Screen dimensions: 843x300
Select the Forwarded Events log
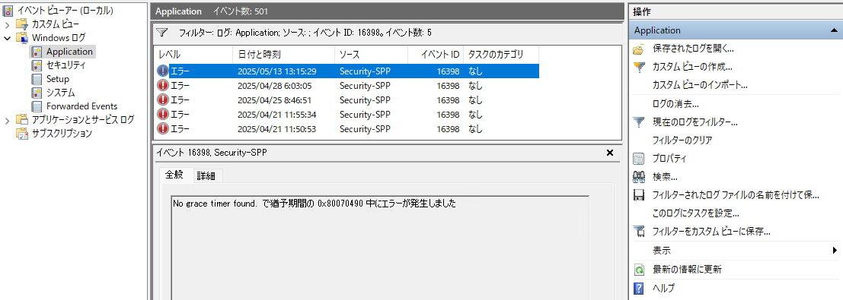pyautogui.click(x=81, y=106)
